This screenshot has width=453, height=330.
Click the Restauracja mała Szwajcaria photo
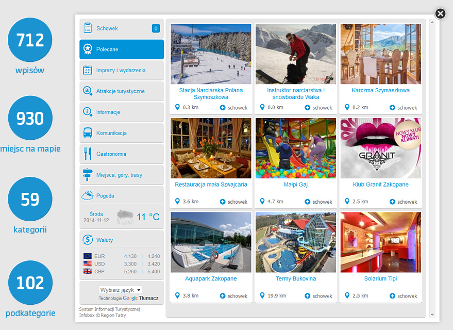[x=211, y=148]
